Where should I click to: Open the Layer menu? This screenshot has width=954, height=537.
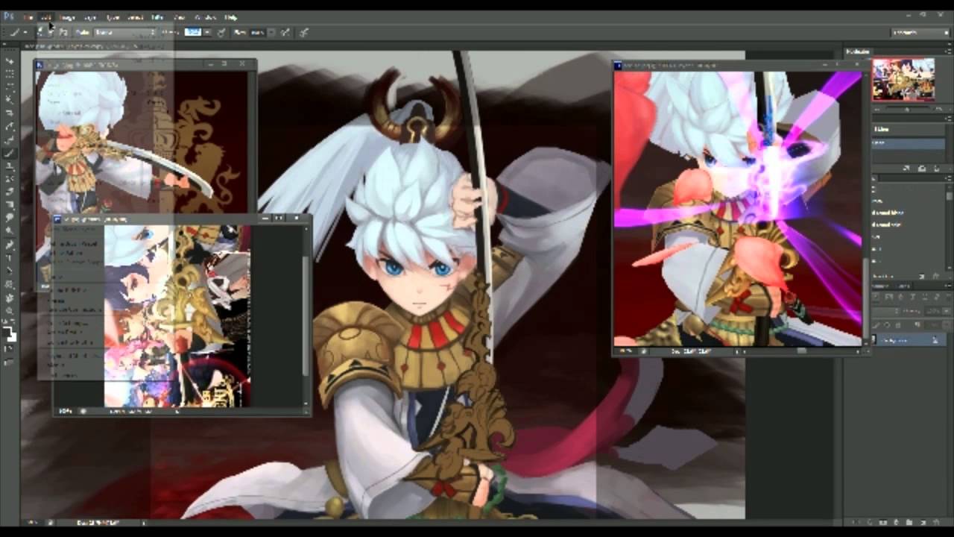tap(90, 16)
